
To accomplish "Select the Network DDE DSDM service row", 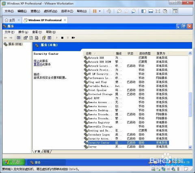I will tap(126, 62).
